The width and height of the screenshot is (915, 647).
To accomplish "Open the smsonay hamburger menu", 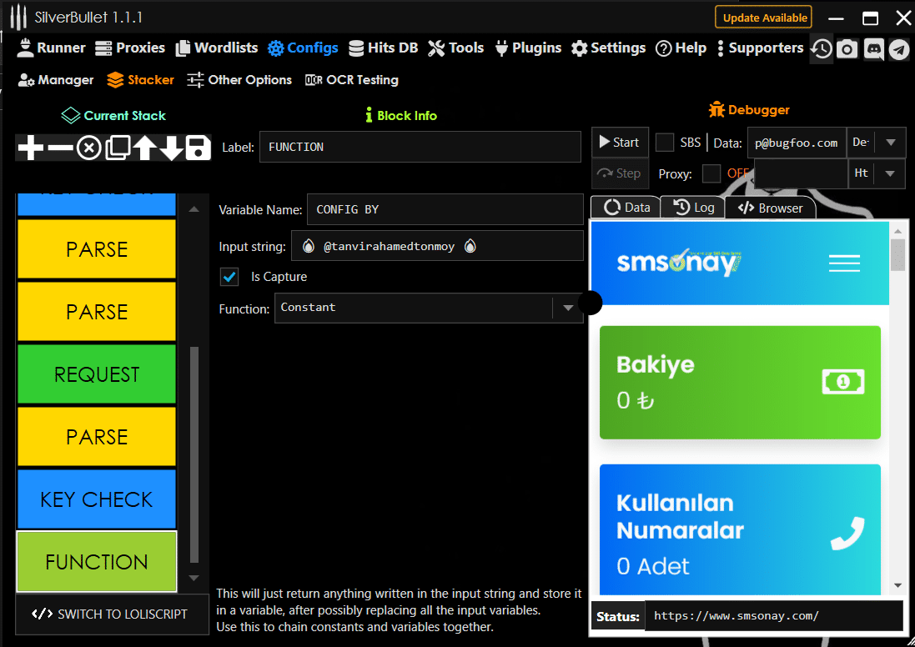I will pos(844,263).
